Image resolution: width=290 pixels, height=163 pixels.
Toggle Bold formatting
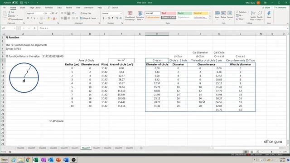click(28, 18)
